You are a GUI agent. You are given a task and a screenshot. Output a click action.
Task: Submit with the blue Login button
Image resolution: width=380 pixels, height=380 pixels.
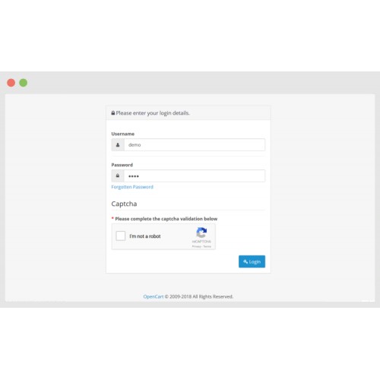coord(252,261)
